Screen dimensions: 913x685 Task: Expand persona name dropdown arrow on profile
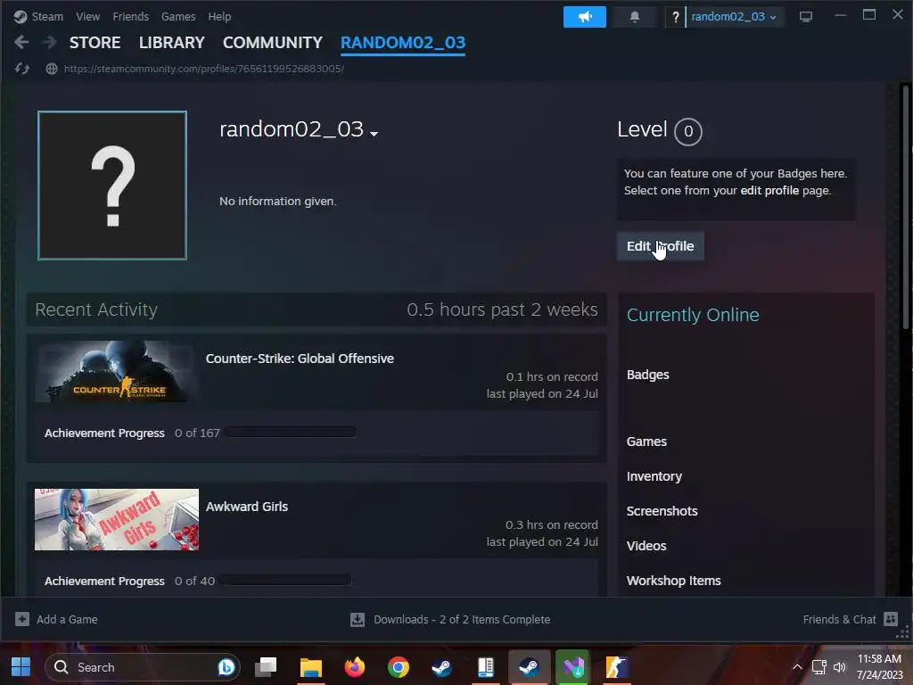(374, 134)
